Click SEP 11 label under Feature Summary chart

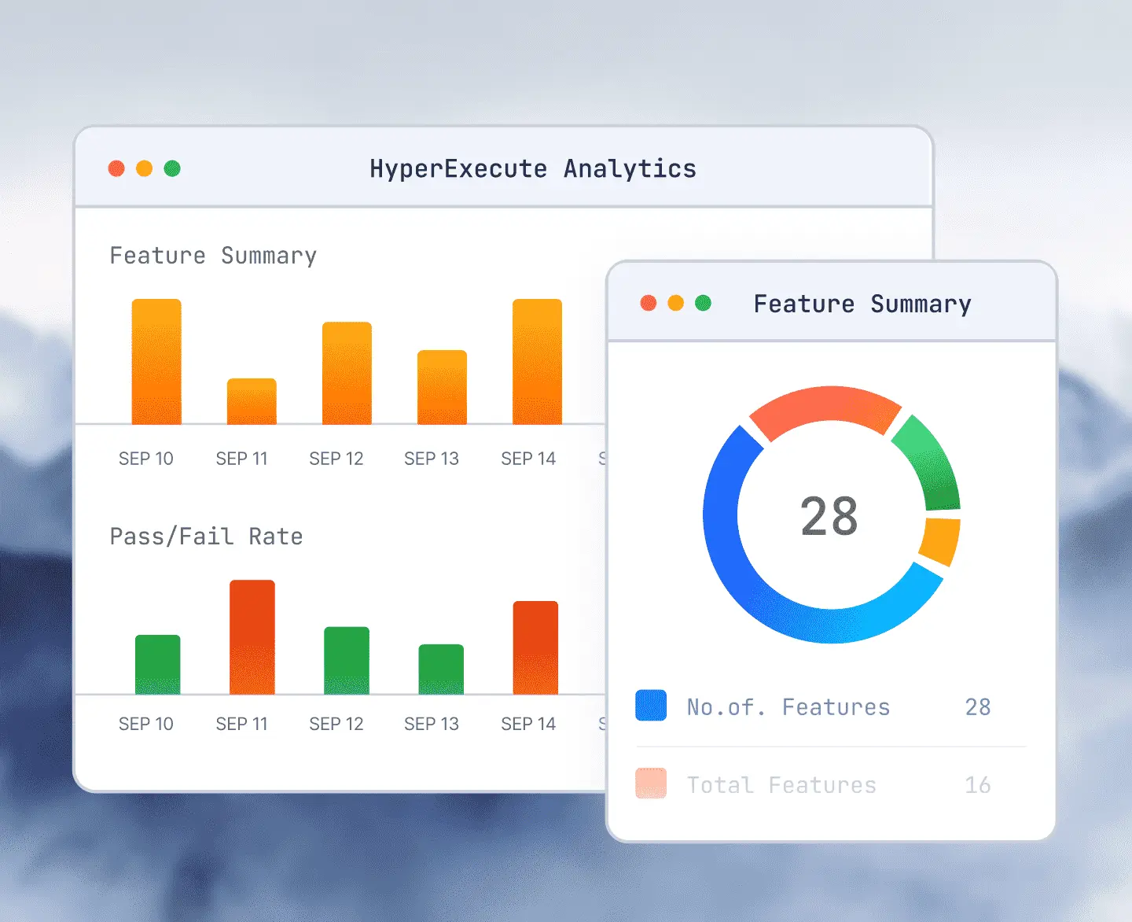[x=242, y=459]
